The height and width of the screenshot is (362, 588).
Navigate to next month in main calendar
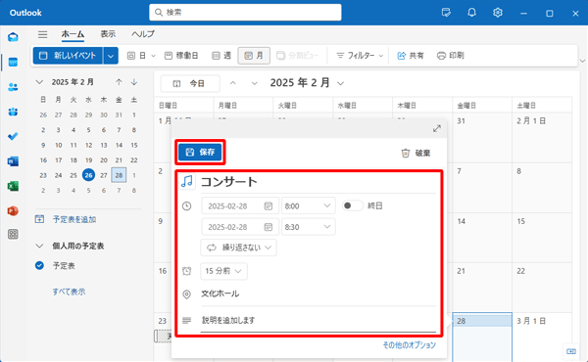pos(254,83)
